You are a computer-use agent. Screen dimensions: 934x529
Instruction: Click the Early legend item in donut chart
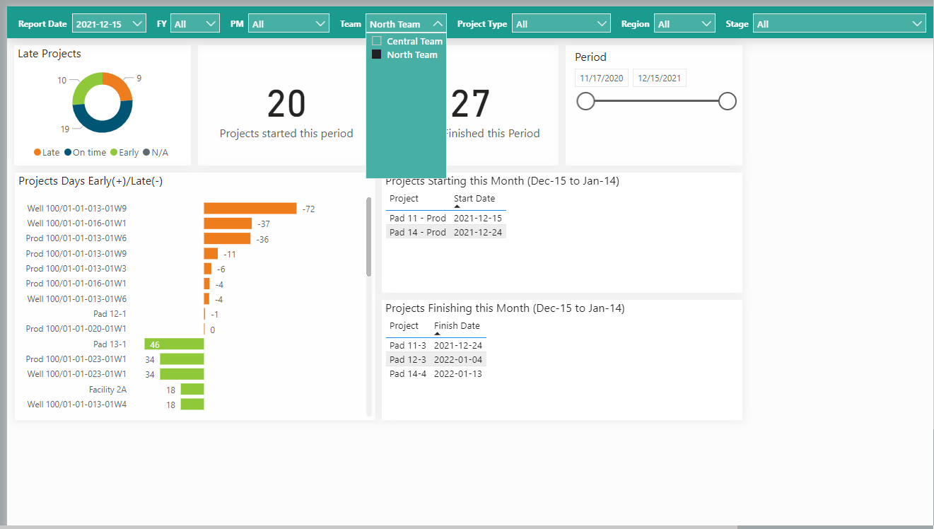(124, 153)
